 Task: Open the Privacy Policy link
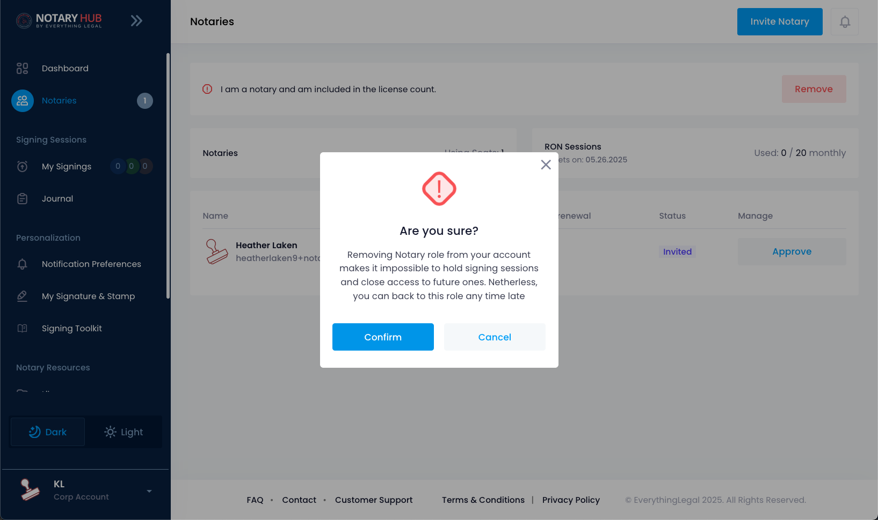pyautogui.click(x=571, y=500)
